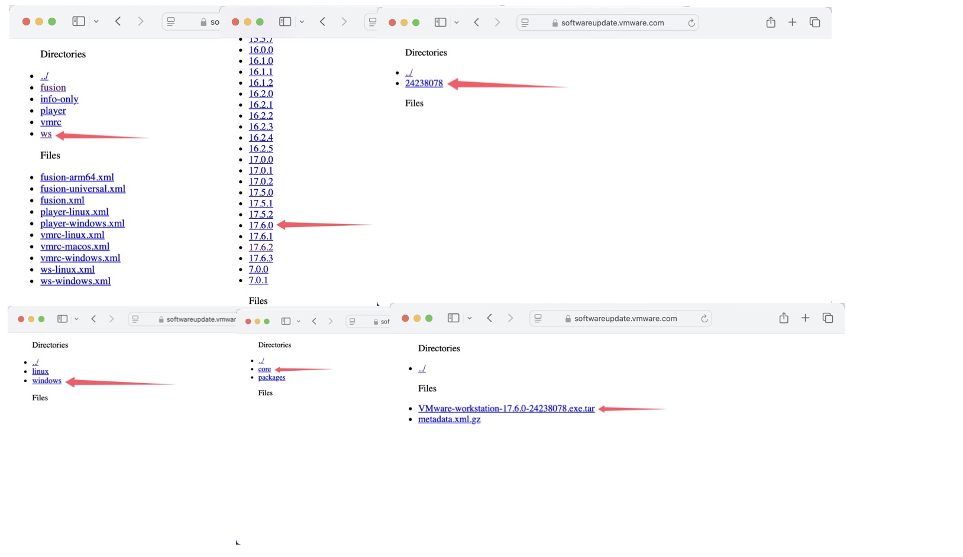Viewport: 963px width, 557px height.
Task: Go forward in the linux/windows directory window
Action: (111, 319)
